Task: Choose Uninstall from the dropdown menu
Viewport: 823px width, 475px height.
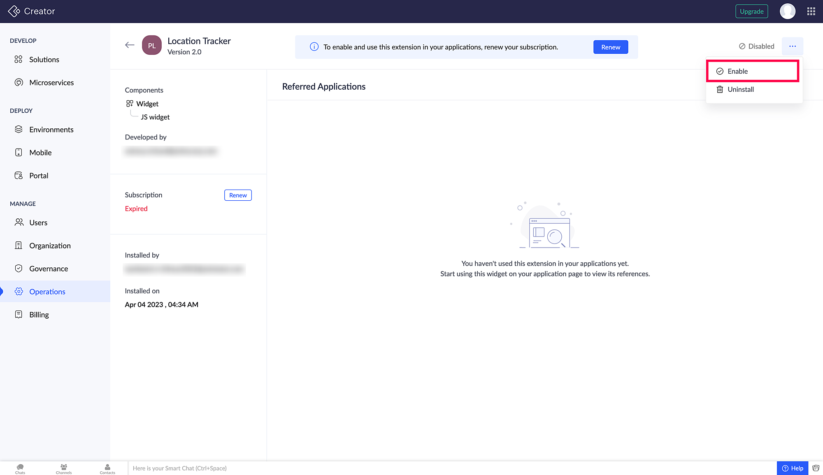Action: pyautogui.click(x=740, y=90)
